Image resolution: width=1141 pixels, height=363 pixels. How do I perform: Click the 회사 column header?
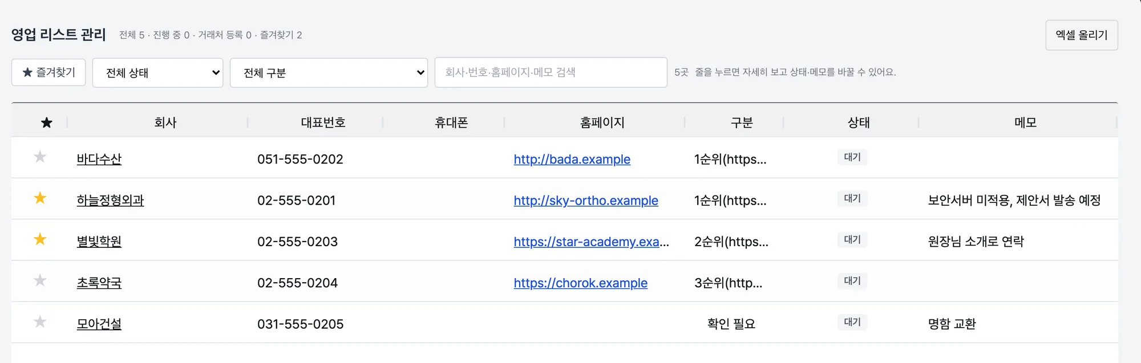[165, 123]
